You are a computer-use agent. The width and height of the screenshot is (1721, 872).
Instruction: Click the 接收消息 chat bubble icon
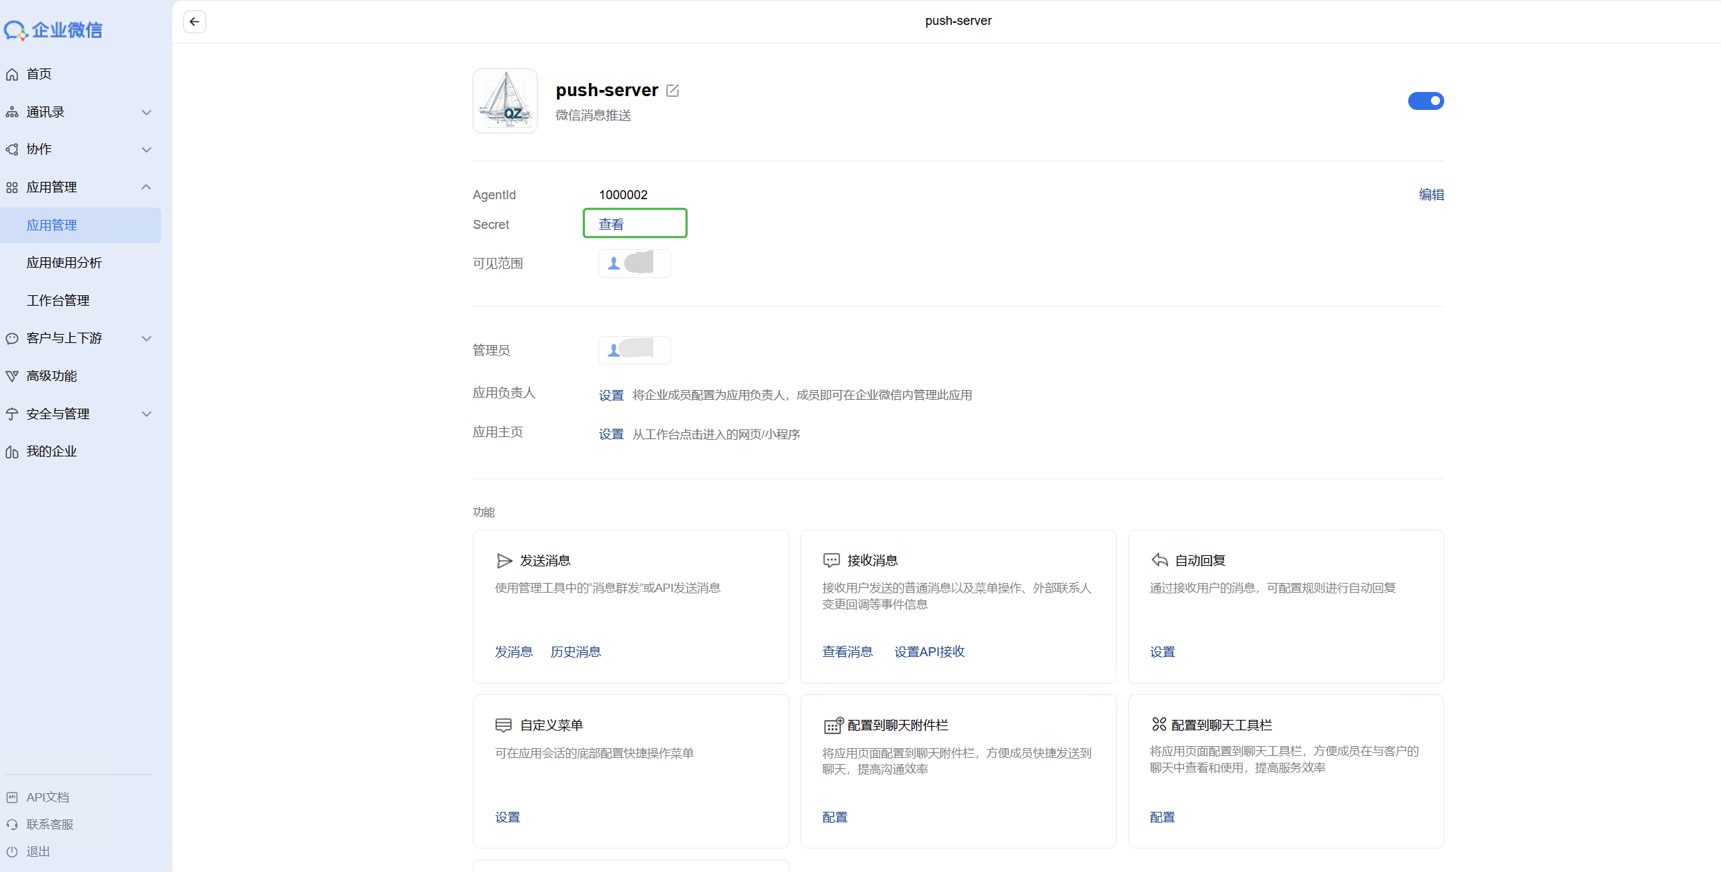click(x=831, y=561)
